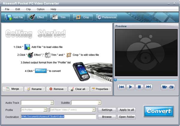
Task: Click the preview seek slider handle
Action: coord(115,80)
